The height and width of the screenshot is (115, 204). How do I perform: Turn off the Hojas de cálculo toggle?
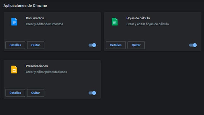point(193,45)
